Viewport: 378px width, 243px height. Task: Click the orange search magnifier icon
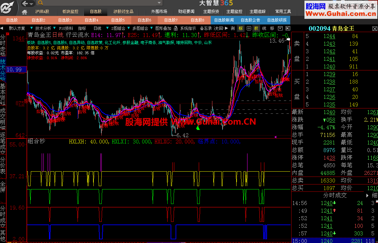(x=40, y=3)
